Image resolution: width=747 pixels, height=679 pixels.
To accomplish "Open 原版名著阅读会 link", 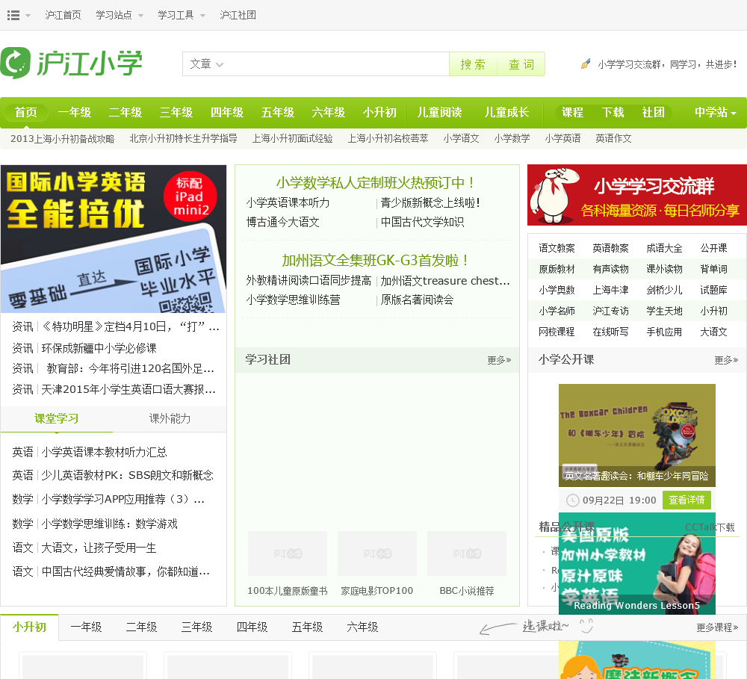I will coord(417,300).
